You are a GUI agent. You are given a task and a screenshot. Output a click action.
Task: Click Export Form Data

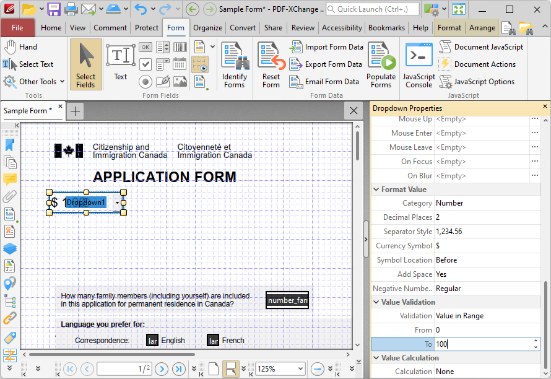(326, 64)
